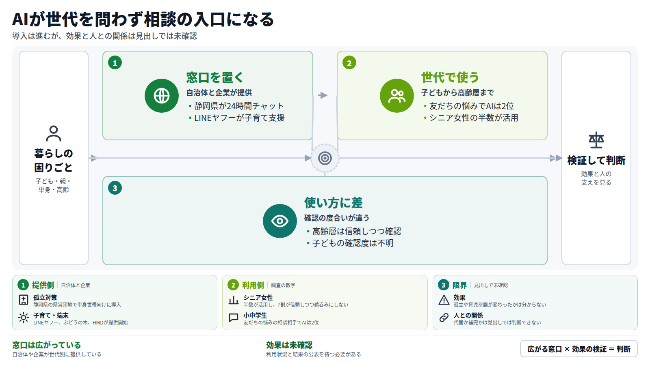
Task: Click the speech bubble icon beside 小中学生
Action: (x=234, y=318)
